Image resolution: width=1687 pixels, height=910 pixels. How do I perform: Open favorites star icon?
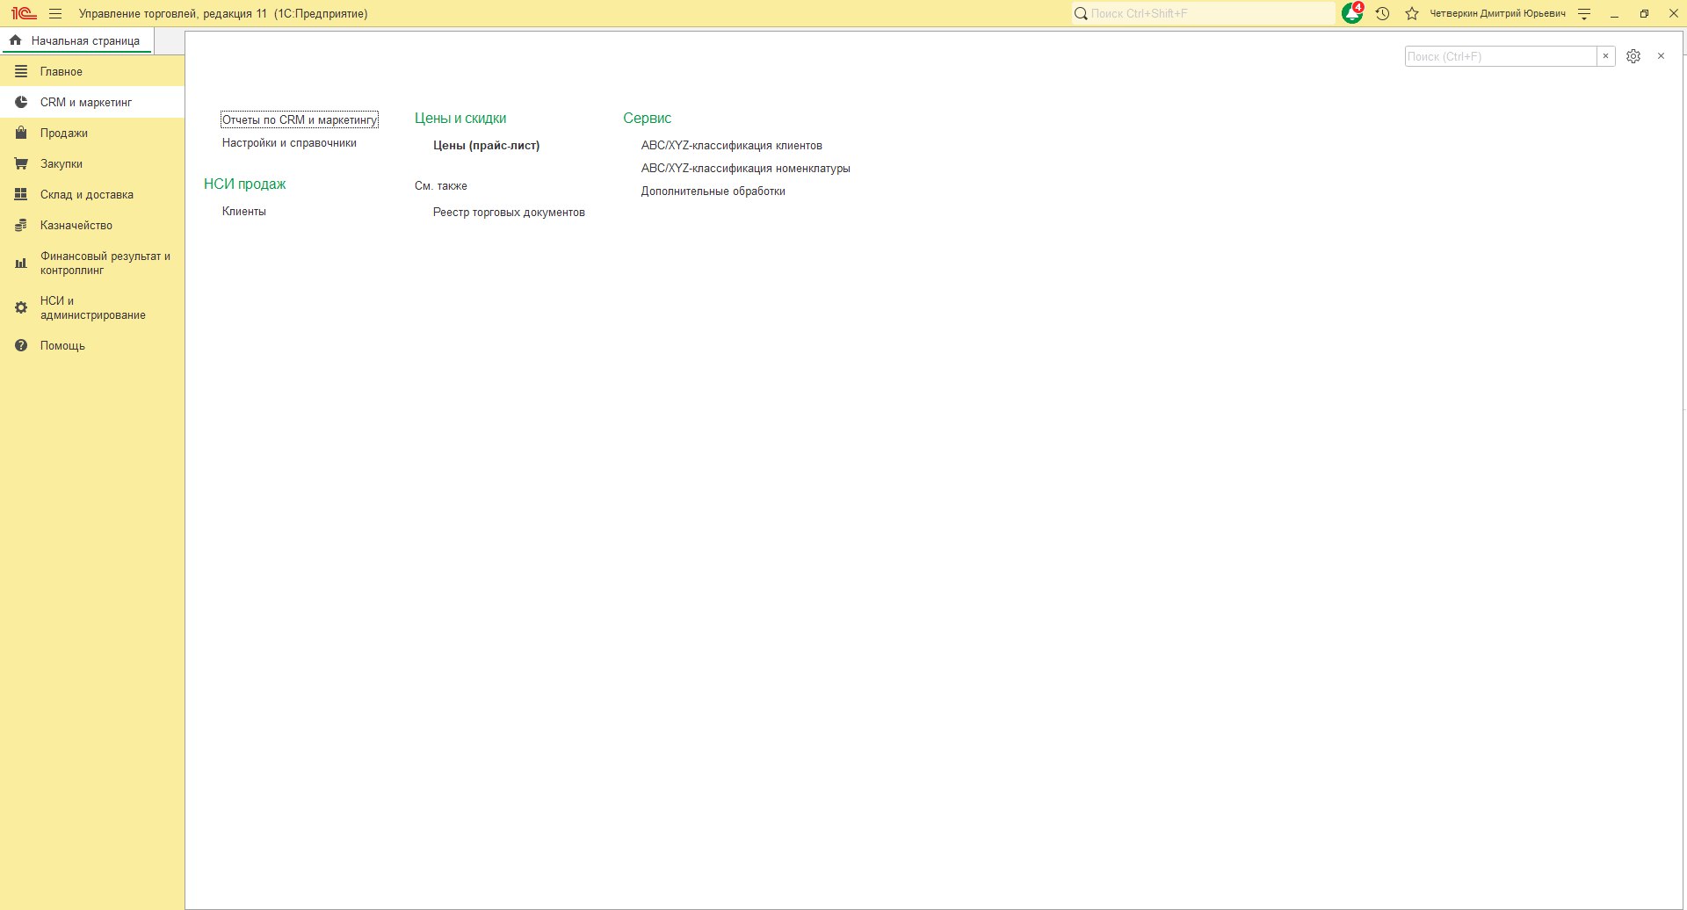coord(1412,13)
